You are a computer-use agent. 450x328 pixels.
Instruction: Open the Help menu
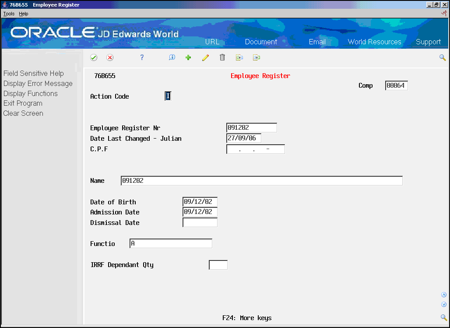[x=24, y=14]
